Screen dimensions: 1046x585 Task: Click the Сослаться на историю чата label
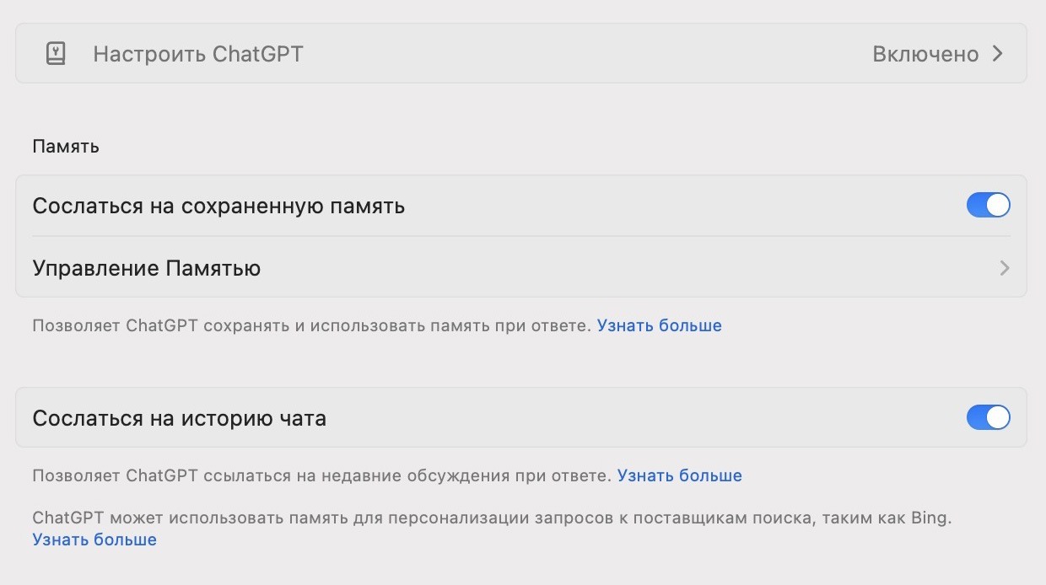[x=179, y=417]
